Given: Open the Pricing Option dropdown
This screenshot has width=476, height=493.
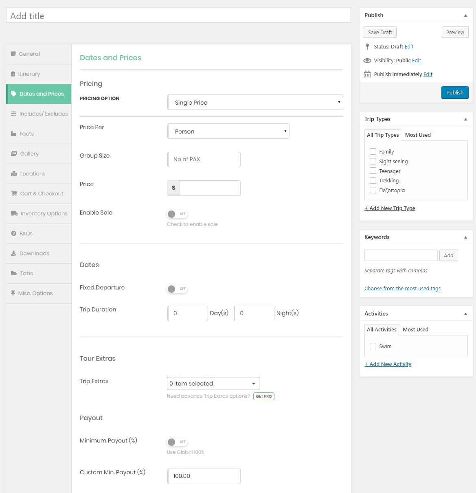Looking at the screenshot, I should (255, 102).
